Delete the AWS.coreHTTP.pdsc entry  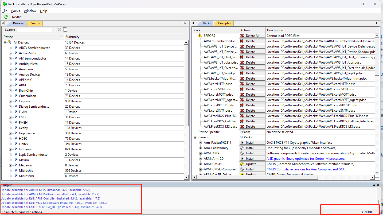(x=252, y=84)
